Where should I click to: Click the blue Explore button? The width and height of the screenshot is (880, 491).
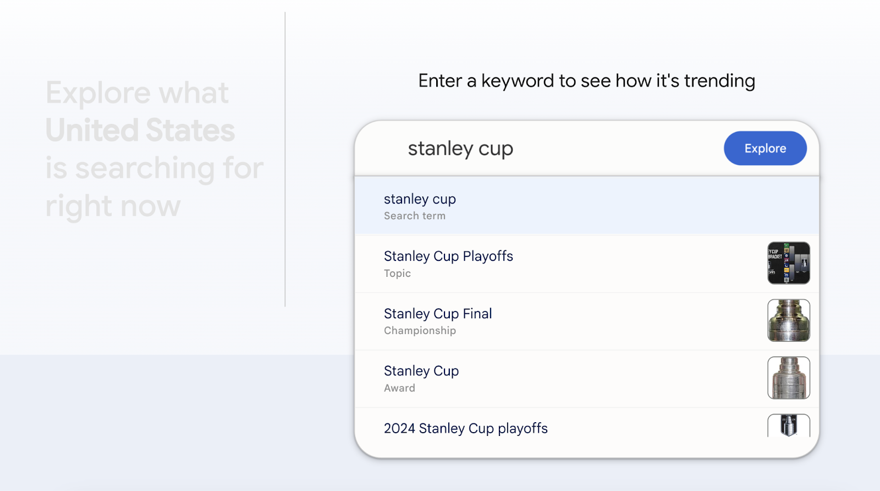coord(765,148)
